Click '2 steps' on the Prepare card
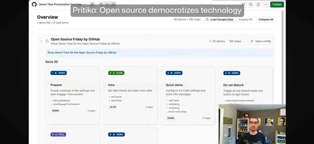 tap(91, 111)
